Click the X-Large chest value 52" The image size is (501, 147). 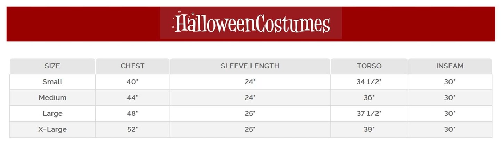pos(133,129)
